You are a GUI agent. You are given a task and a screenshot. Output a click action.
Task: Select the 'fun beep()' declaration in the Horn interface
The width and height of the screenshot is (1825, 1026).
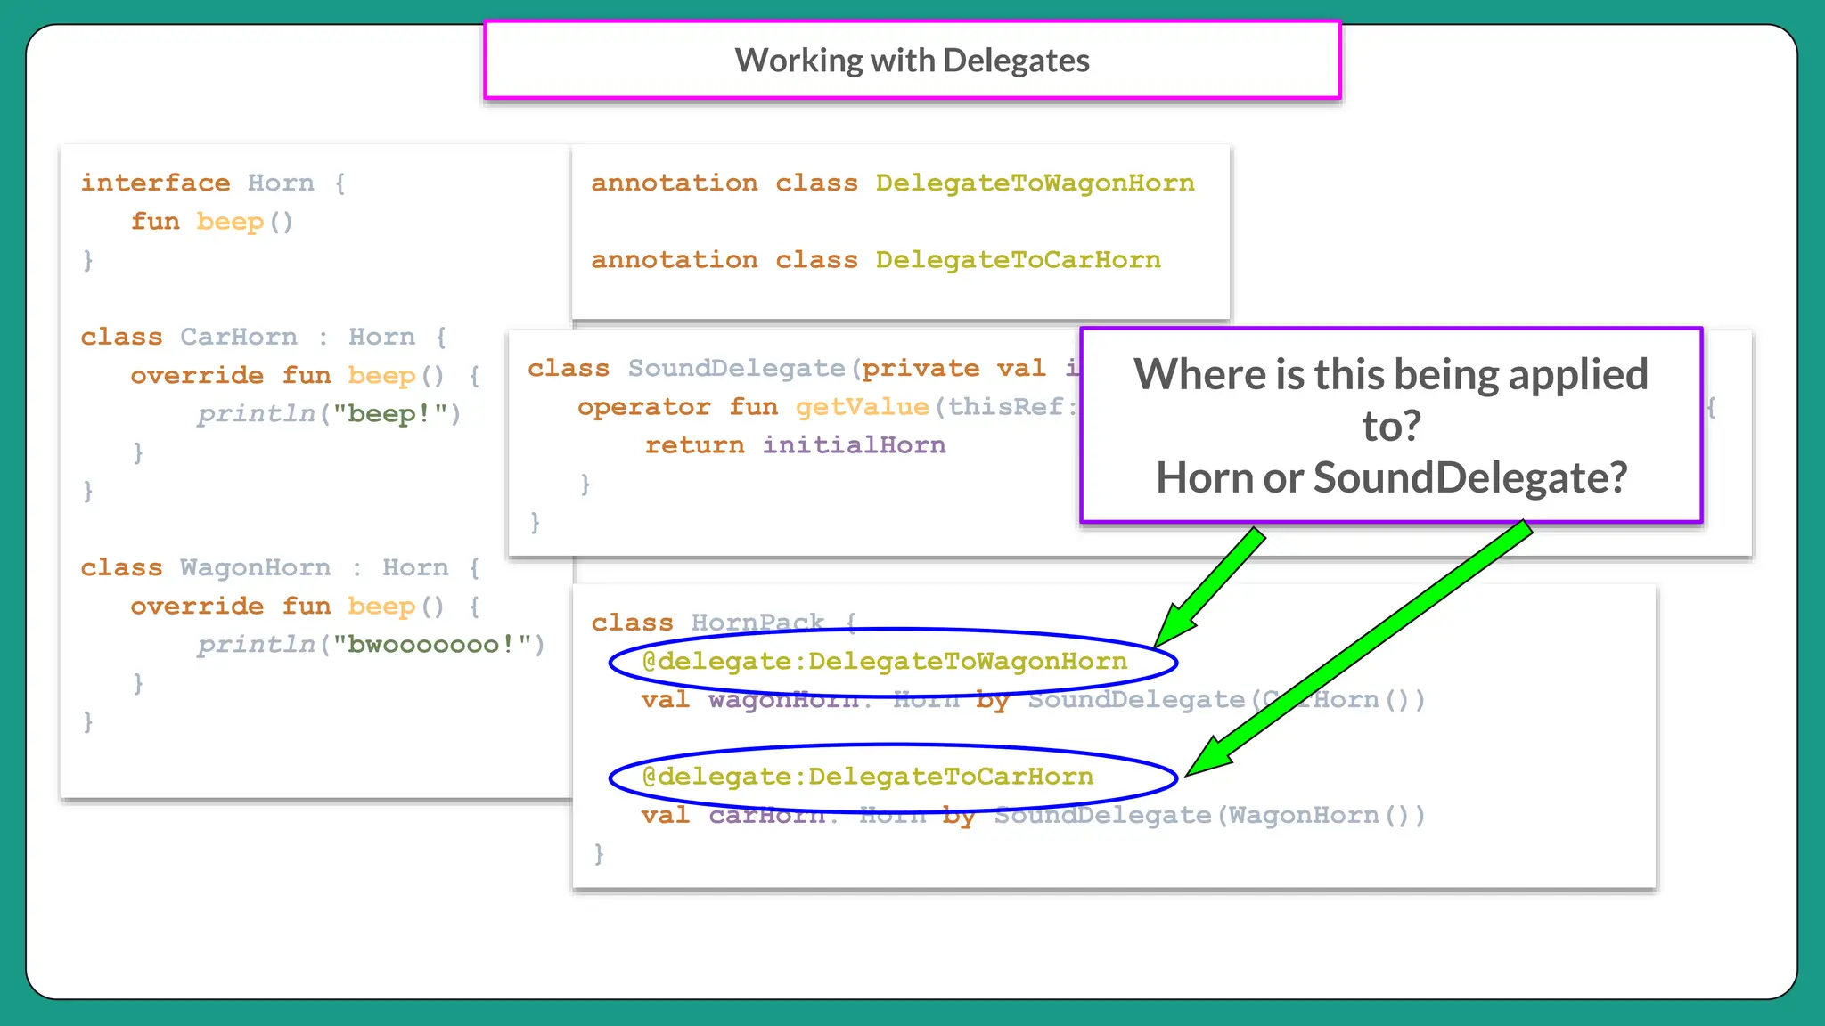212,221
